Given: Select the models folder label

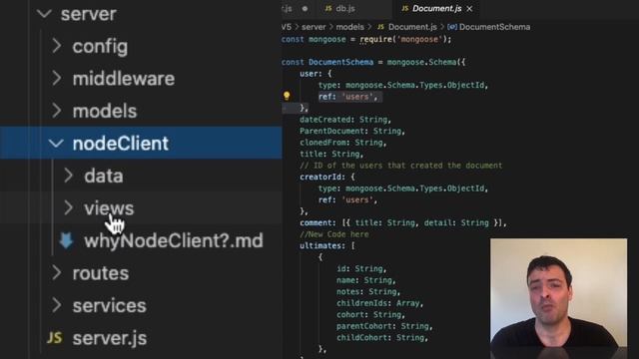Looking at the screenshot, I should pyautogui.click(x=104, y=111).
